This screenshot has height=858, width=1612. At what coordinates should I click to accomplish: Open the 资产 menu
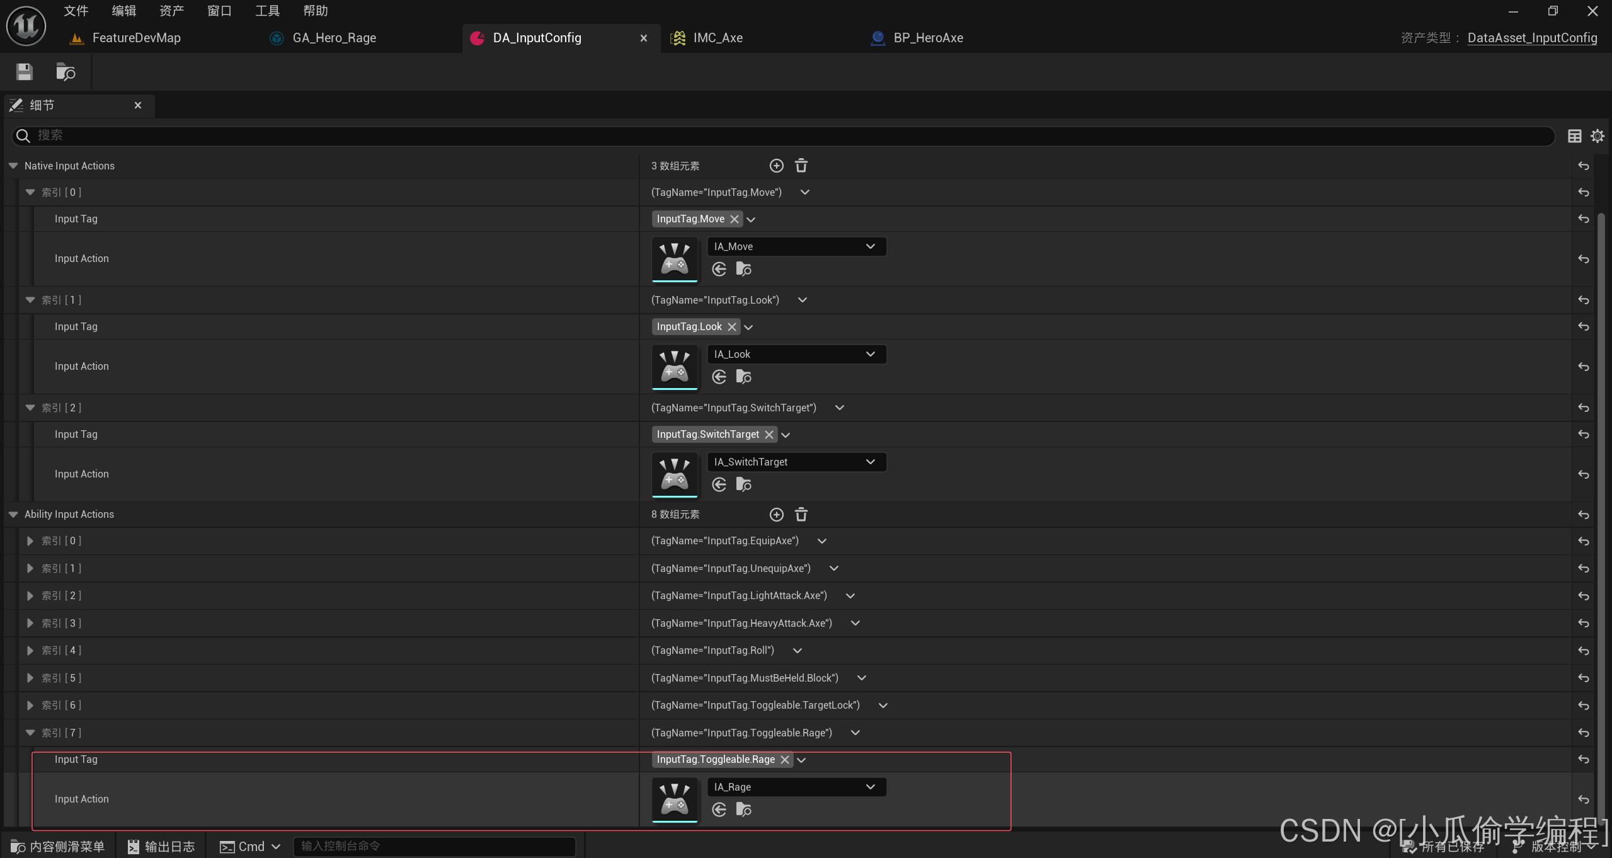pyautogui.click(x=172, y=11)
